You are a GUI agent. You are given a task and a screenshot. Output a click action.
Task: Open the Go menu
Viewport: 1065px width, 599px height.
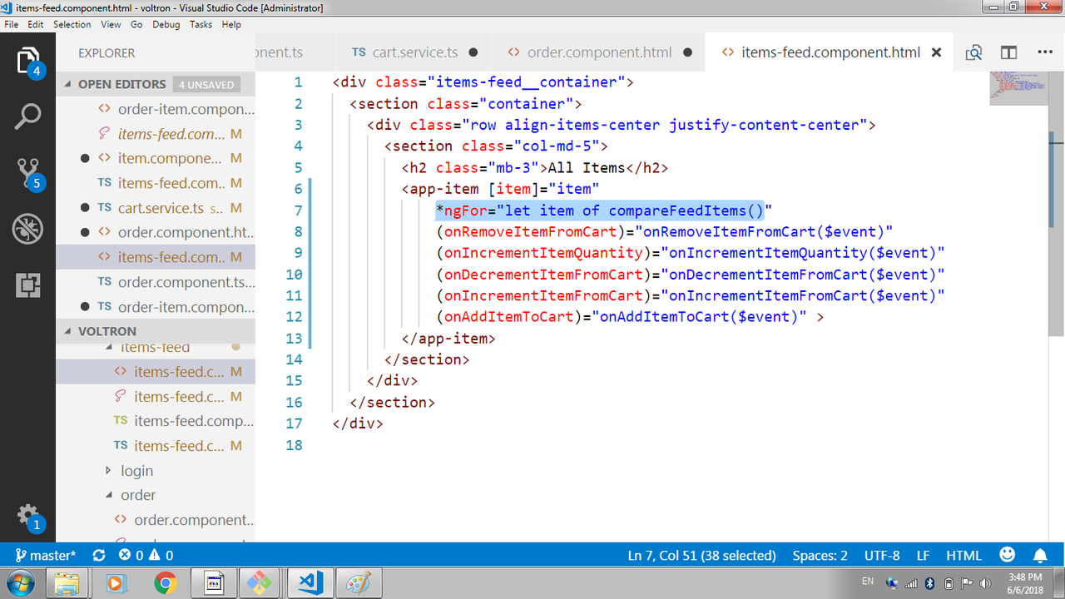pos(136,24)
